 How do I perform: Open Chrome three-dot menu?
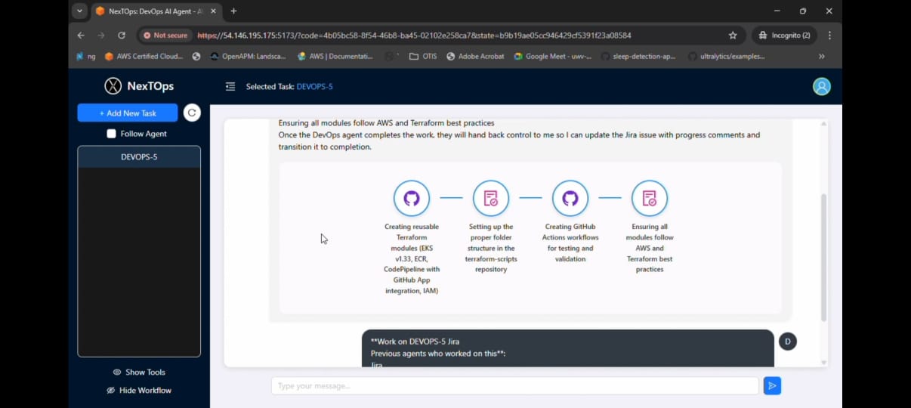pos(829,35)
